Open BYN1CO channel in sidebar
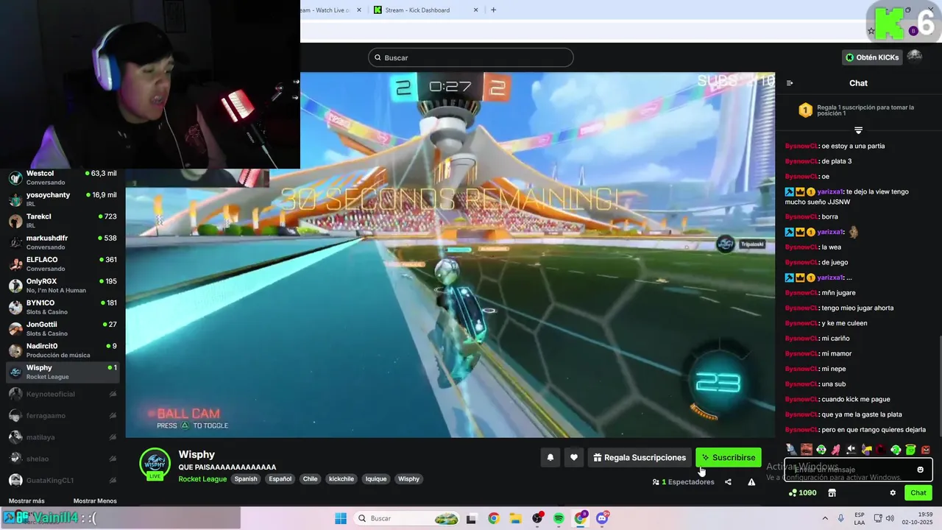The height and width of the screenshot is (530, 942). [x=63, y=307]
